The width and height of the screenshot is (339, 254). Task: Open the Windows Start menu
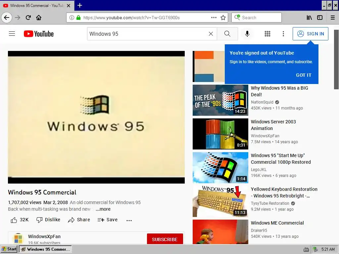9,249
